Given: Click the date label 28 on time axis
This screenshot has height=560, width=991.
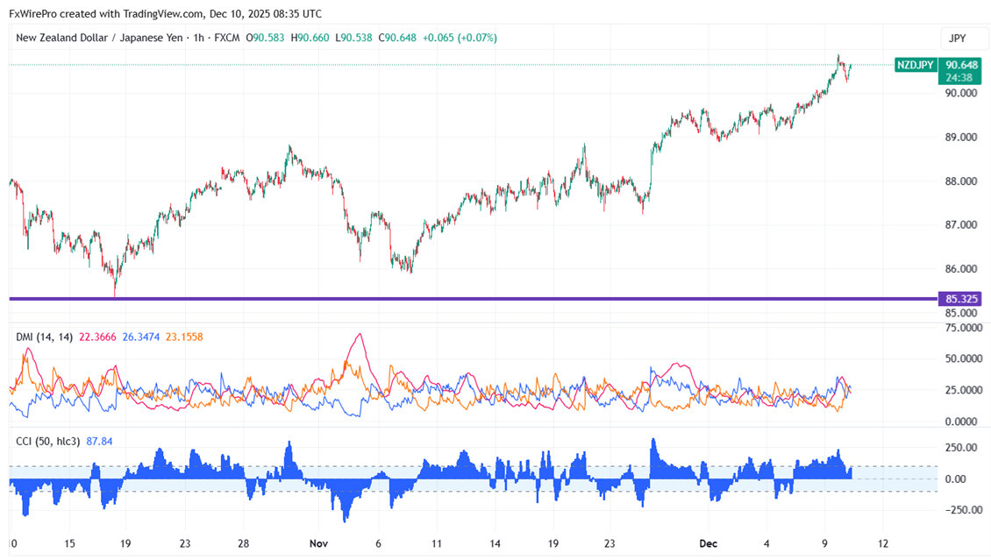Looking at the screenshot, I should click(x=243, y=543).
